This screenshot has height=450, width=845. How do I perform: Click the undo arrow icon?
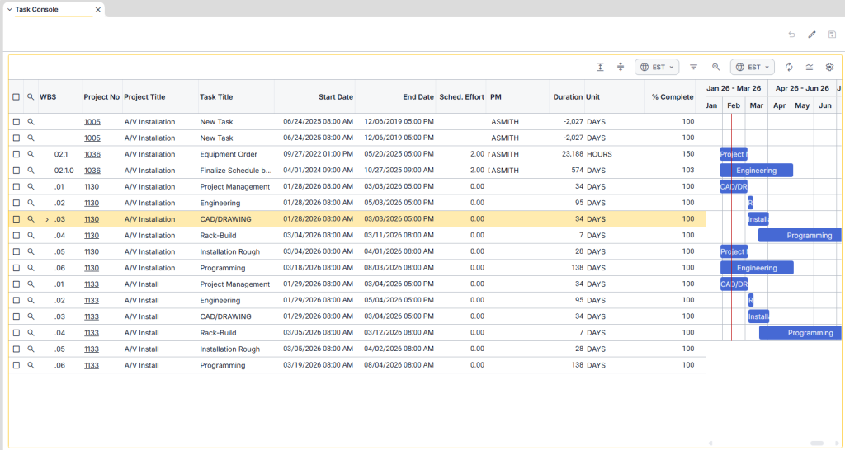coord(791,35)
